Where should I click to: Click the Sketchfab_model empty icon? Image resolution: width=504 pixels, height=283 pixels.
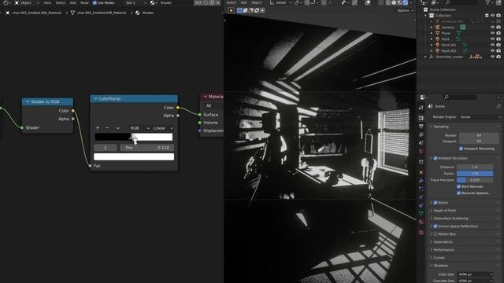click(432, 57)
